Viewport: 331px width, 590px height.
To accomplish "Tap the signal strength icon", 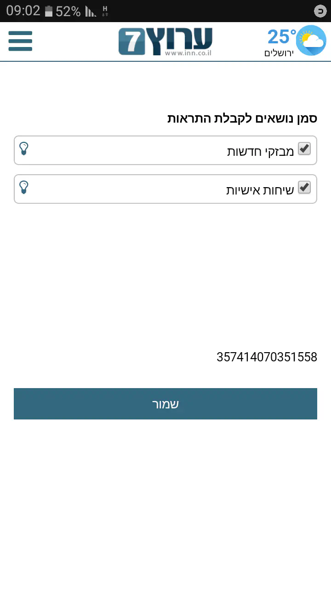I will click(x=91, y=12).
